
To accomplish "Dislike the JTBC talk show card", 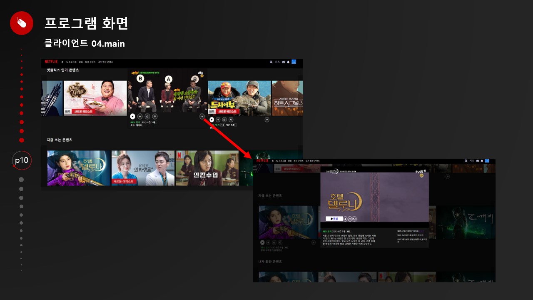I will 155,117.
